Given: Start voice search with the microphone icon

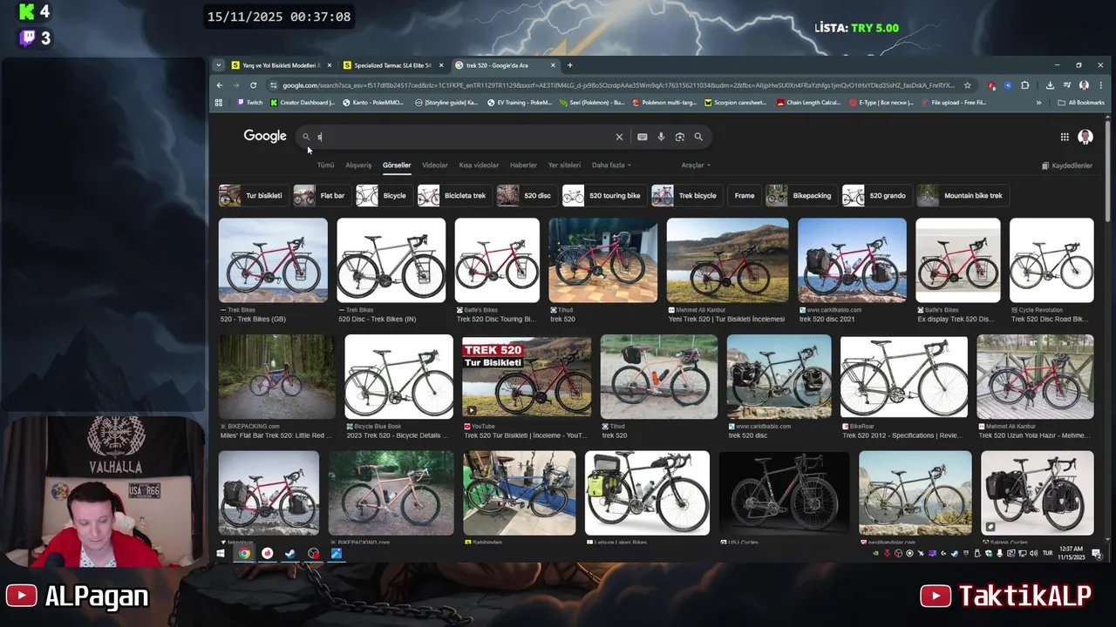Looking at the screenshot, I should point(661,137).
